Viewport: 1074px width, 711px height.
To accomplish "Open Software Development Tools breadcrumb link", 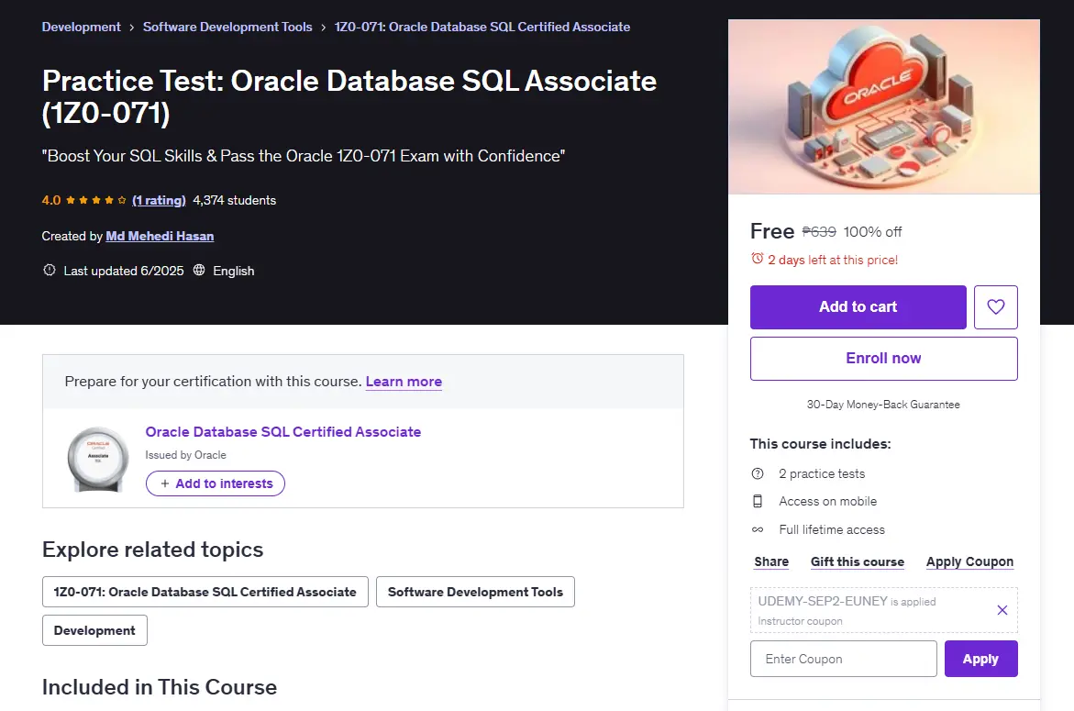I will 227,27.
